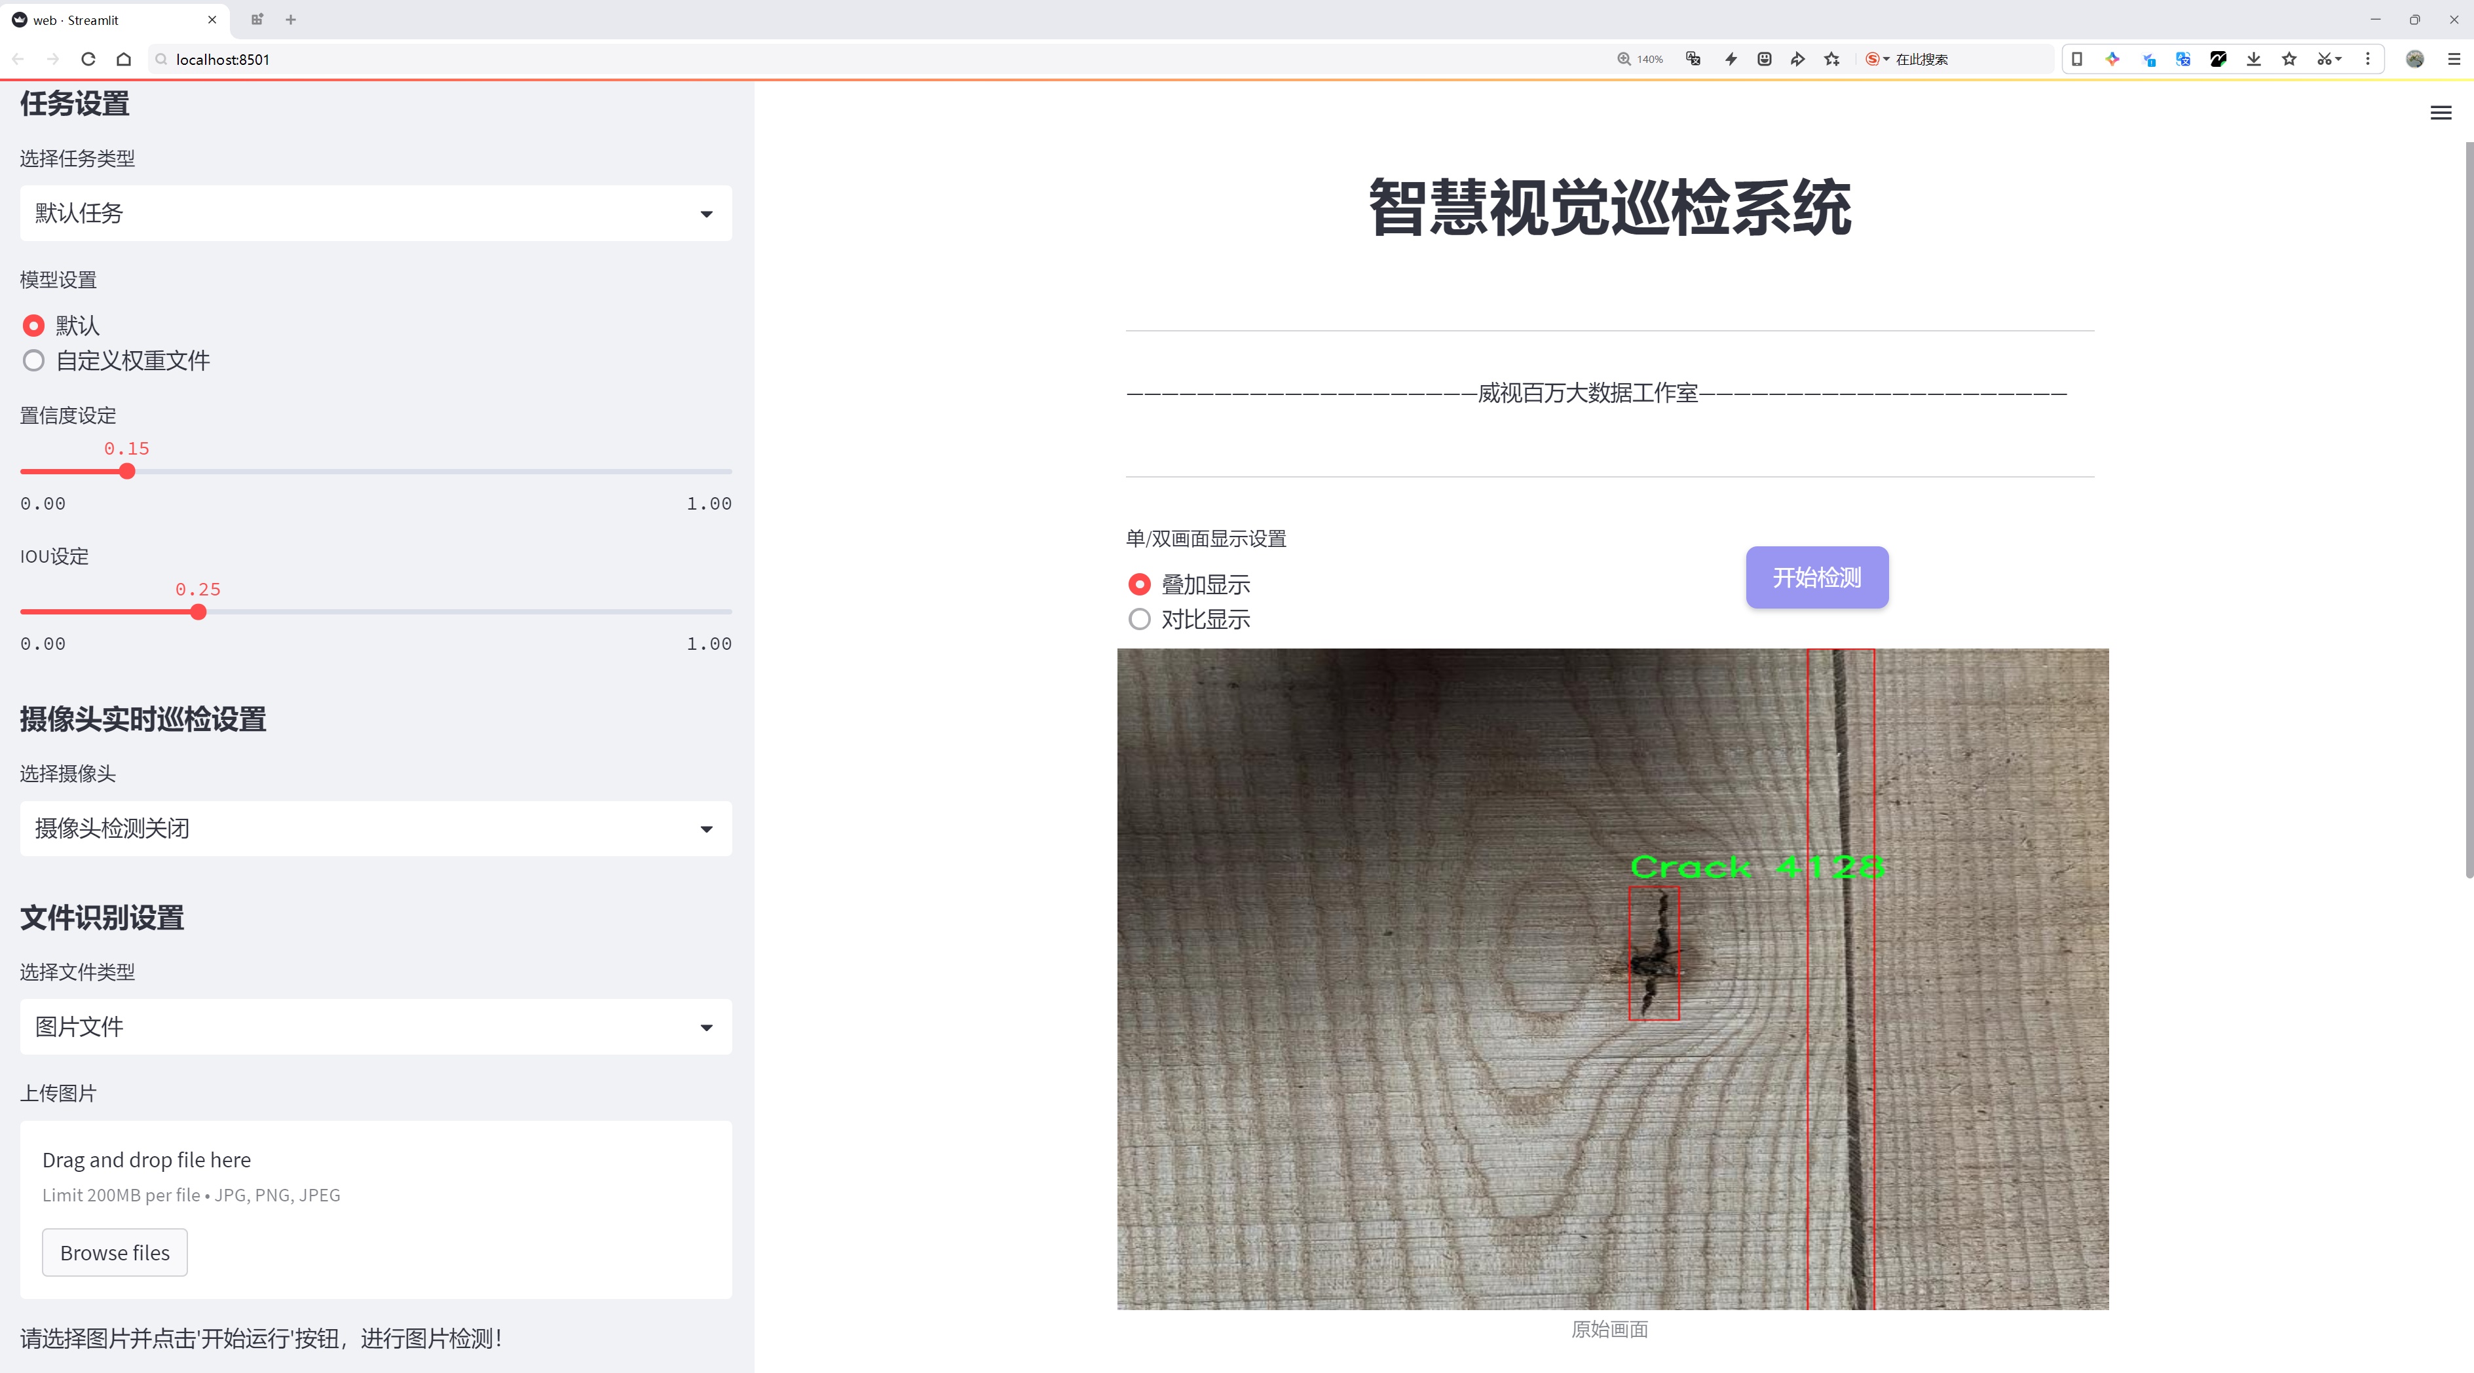The height and width of the screenshot is (1373, 2474).
Task: Click the 摄像头实时巡检设置 heading
Action: pos(143,719)
